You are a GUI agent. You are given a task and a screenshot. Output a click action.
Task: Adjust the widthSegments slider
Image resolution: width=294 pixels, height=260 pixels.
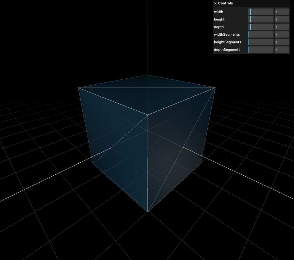pyautogui.click(x=260, y=34)
